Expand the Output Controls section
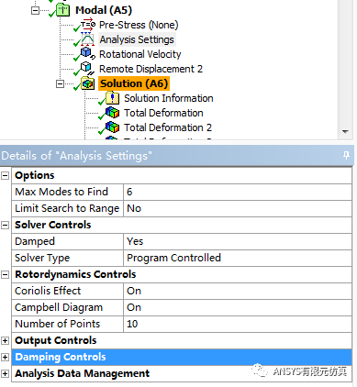The width and height of the screenshot is (357, 387). [x=5, y=340]
